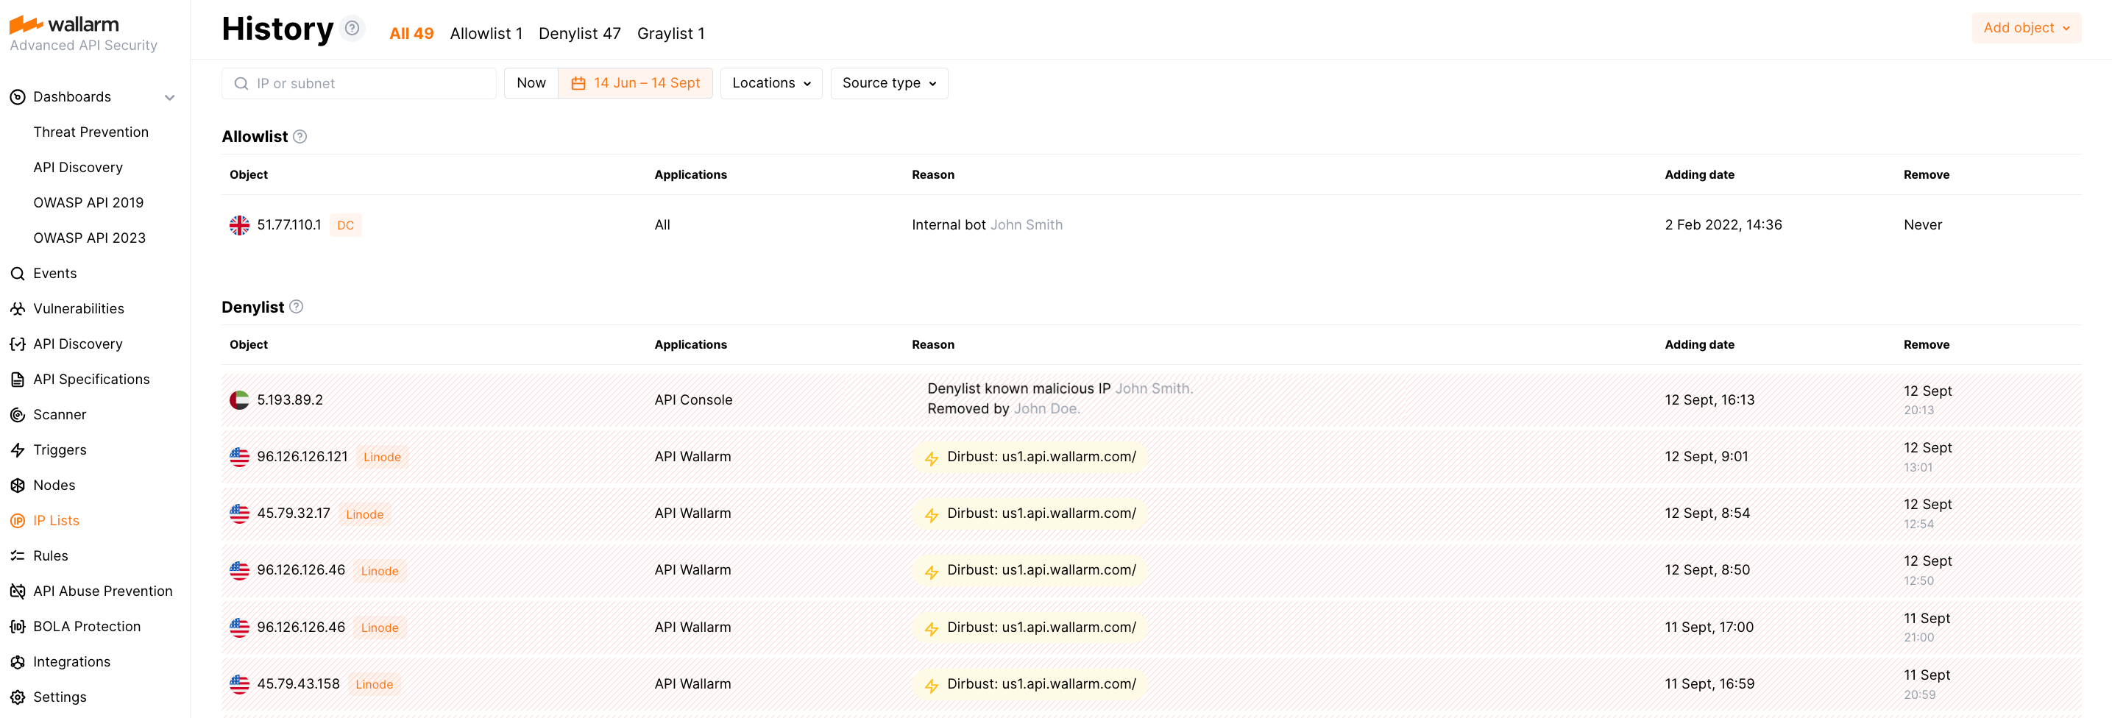This screenshot has width=2112, height=718.
Task: Click the Vulnerabilities sidebar icon
Action: pyautogui.click(x=17, y=308)
